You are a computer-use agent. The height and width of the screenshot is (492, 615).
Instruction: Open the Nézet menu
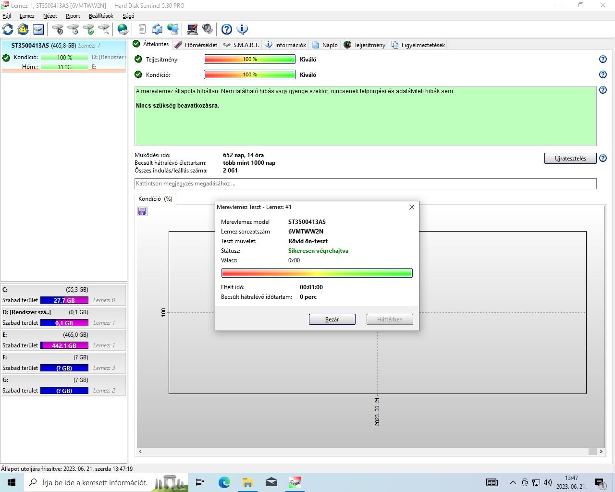pos(50,16)
